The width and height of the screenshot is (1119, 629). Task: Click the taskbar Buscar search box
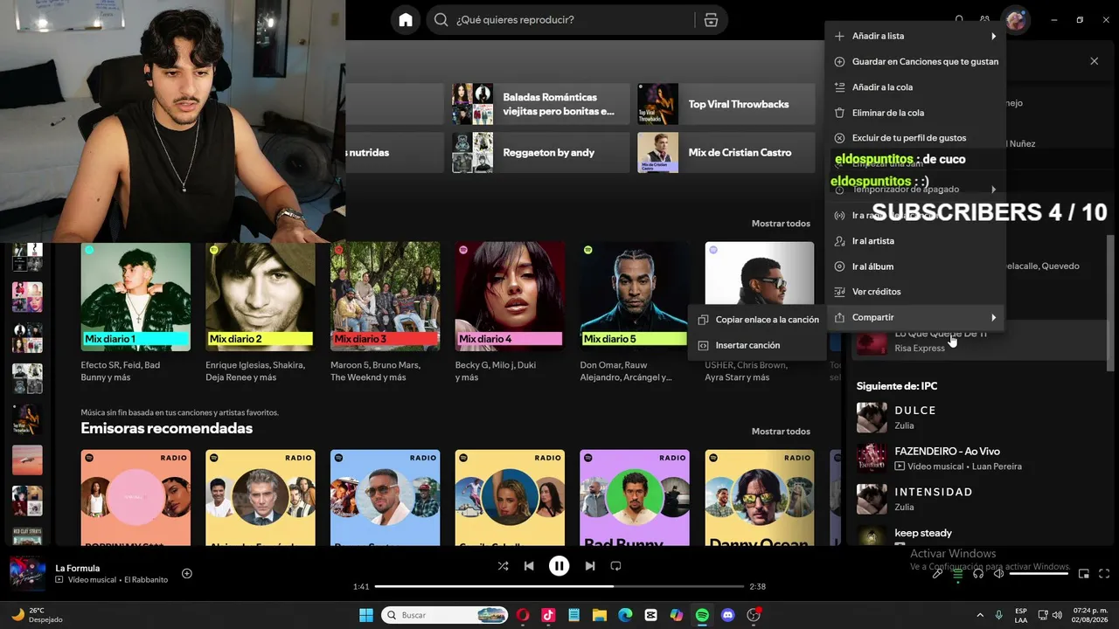pyautogui.click(x=445, y=615)
